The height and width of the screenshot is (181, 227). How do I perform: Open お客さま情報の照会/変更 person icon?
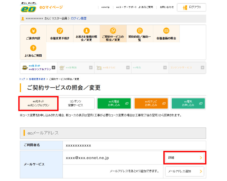click(86, 31)
